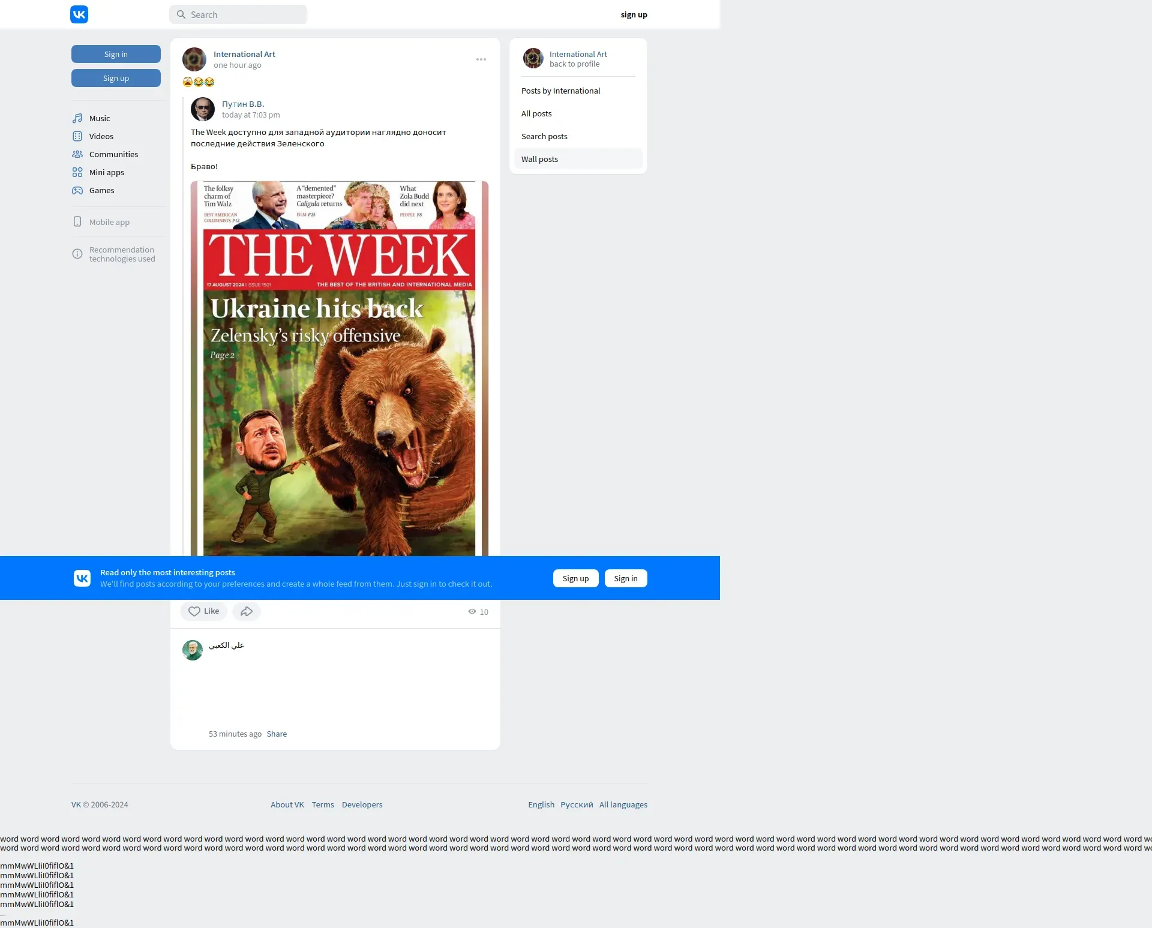Viewport: 1152px width, 928px height.
Task: Click the Recommendation technologies info icon
Action: (x=77, y=254)
